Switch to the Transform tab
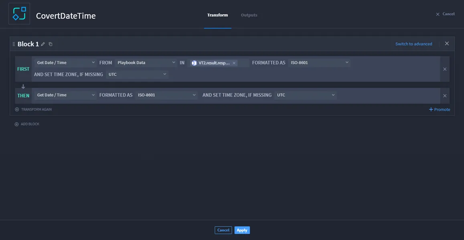The width and height of the screenshot is (464, 240). [x=217, y=15]
